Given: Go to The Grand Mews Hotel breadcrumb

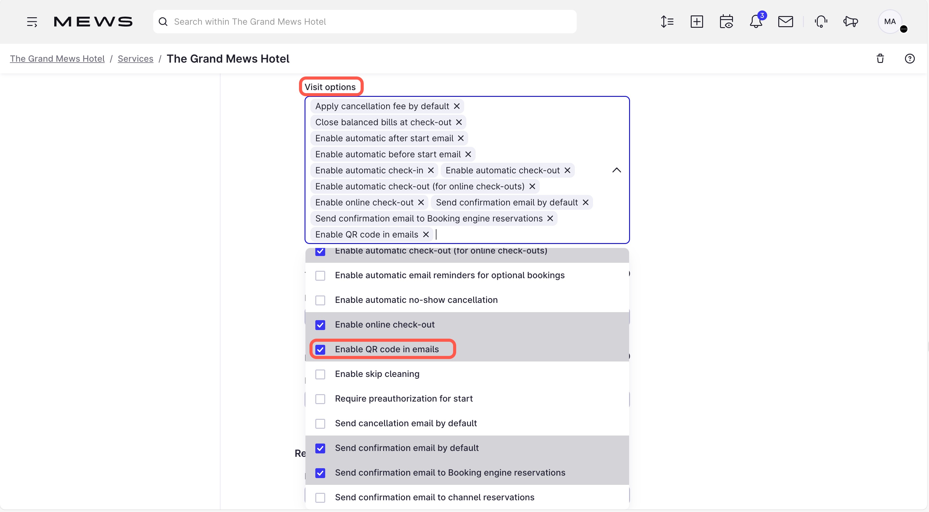Looking at the screenshot, I should pos(57,59).
